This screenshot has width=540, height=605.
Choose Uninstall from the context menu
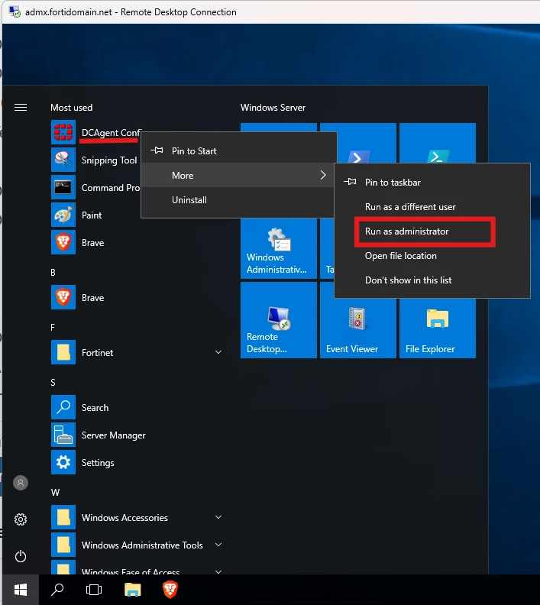click(239, 200)
